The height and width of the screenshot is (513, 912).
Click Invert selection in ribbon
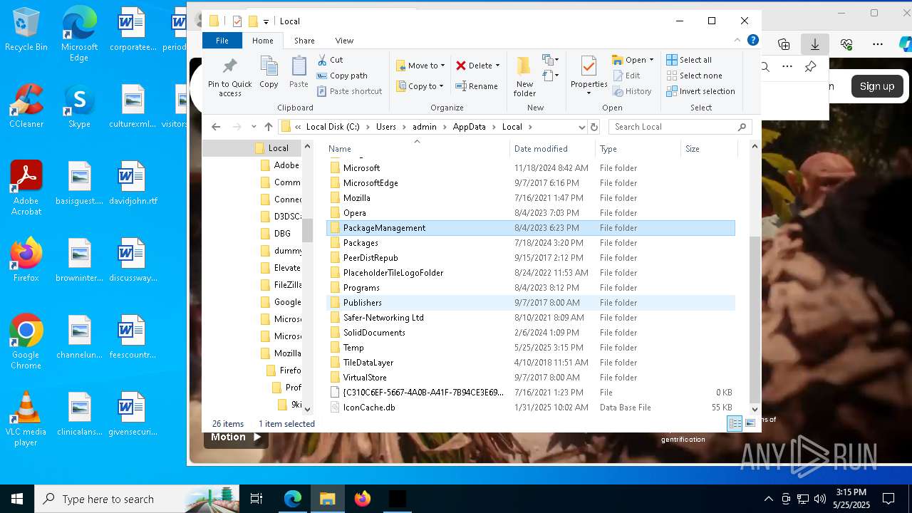point(700,91)
